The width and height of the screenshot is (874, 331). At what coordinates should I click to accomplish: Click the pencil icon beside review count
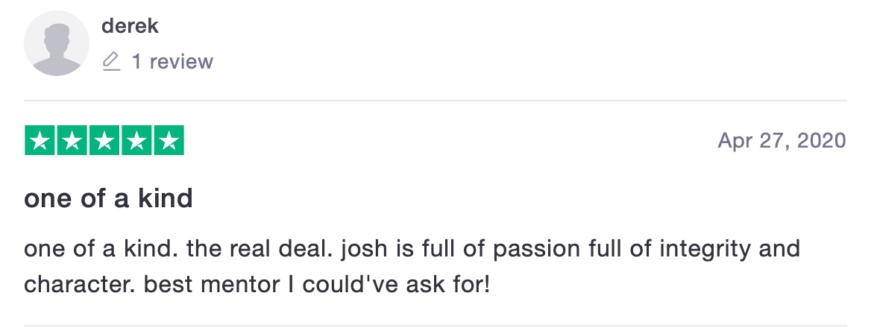(x=111, y=61)
